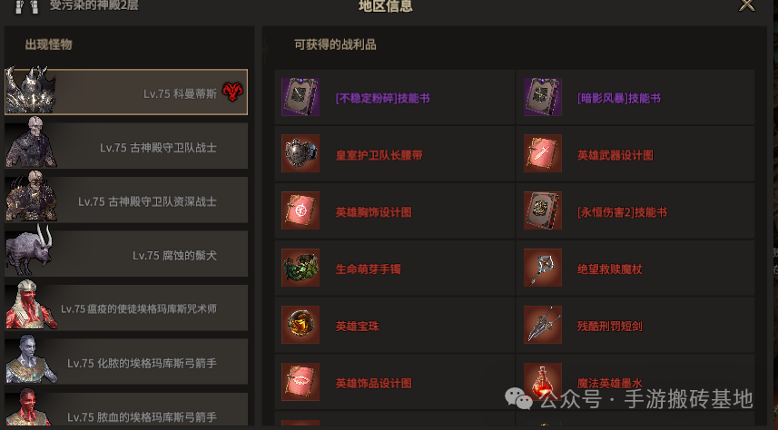Click the red ram-skull boss icon

(x=232, y=92)
